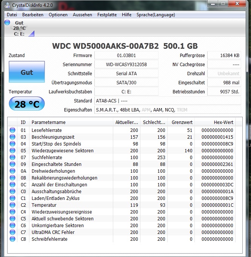Minimize the CrystalDiskInfo window

coord(213,4)
